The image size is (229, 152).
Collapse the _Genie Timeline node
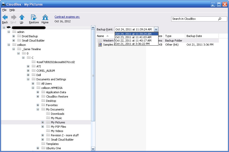(x=13, y=49)
